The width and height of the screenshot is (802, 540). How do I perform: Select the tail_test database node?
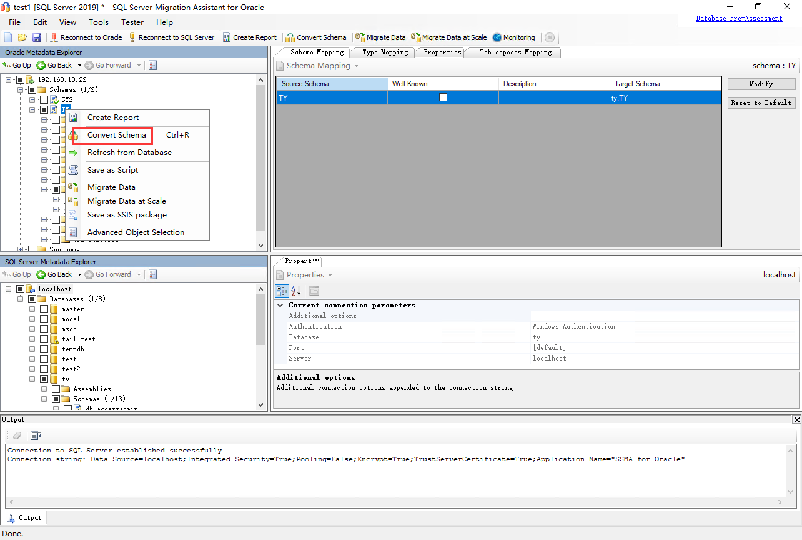coord(79,339)
